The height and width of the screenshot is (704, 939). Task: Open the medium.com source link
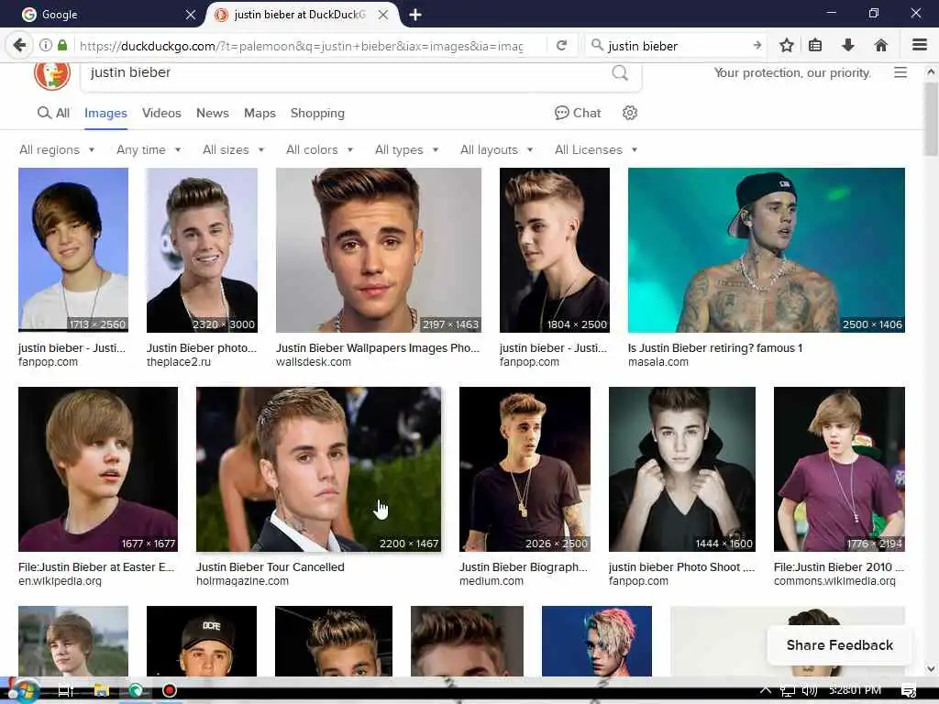coord(492,581)
